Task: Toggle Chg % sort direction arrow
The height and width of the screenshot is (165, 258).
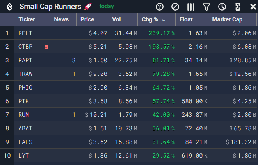Action: click(x=164, y=19)
